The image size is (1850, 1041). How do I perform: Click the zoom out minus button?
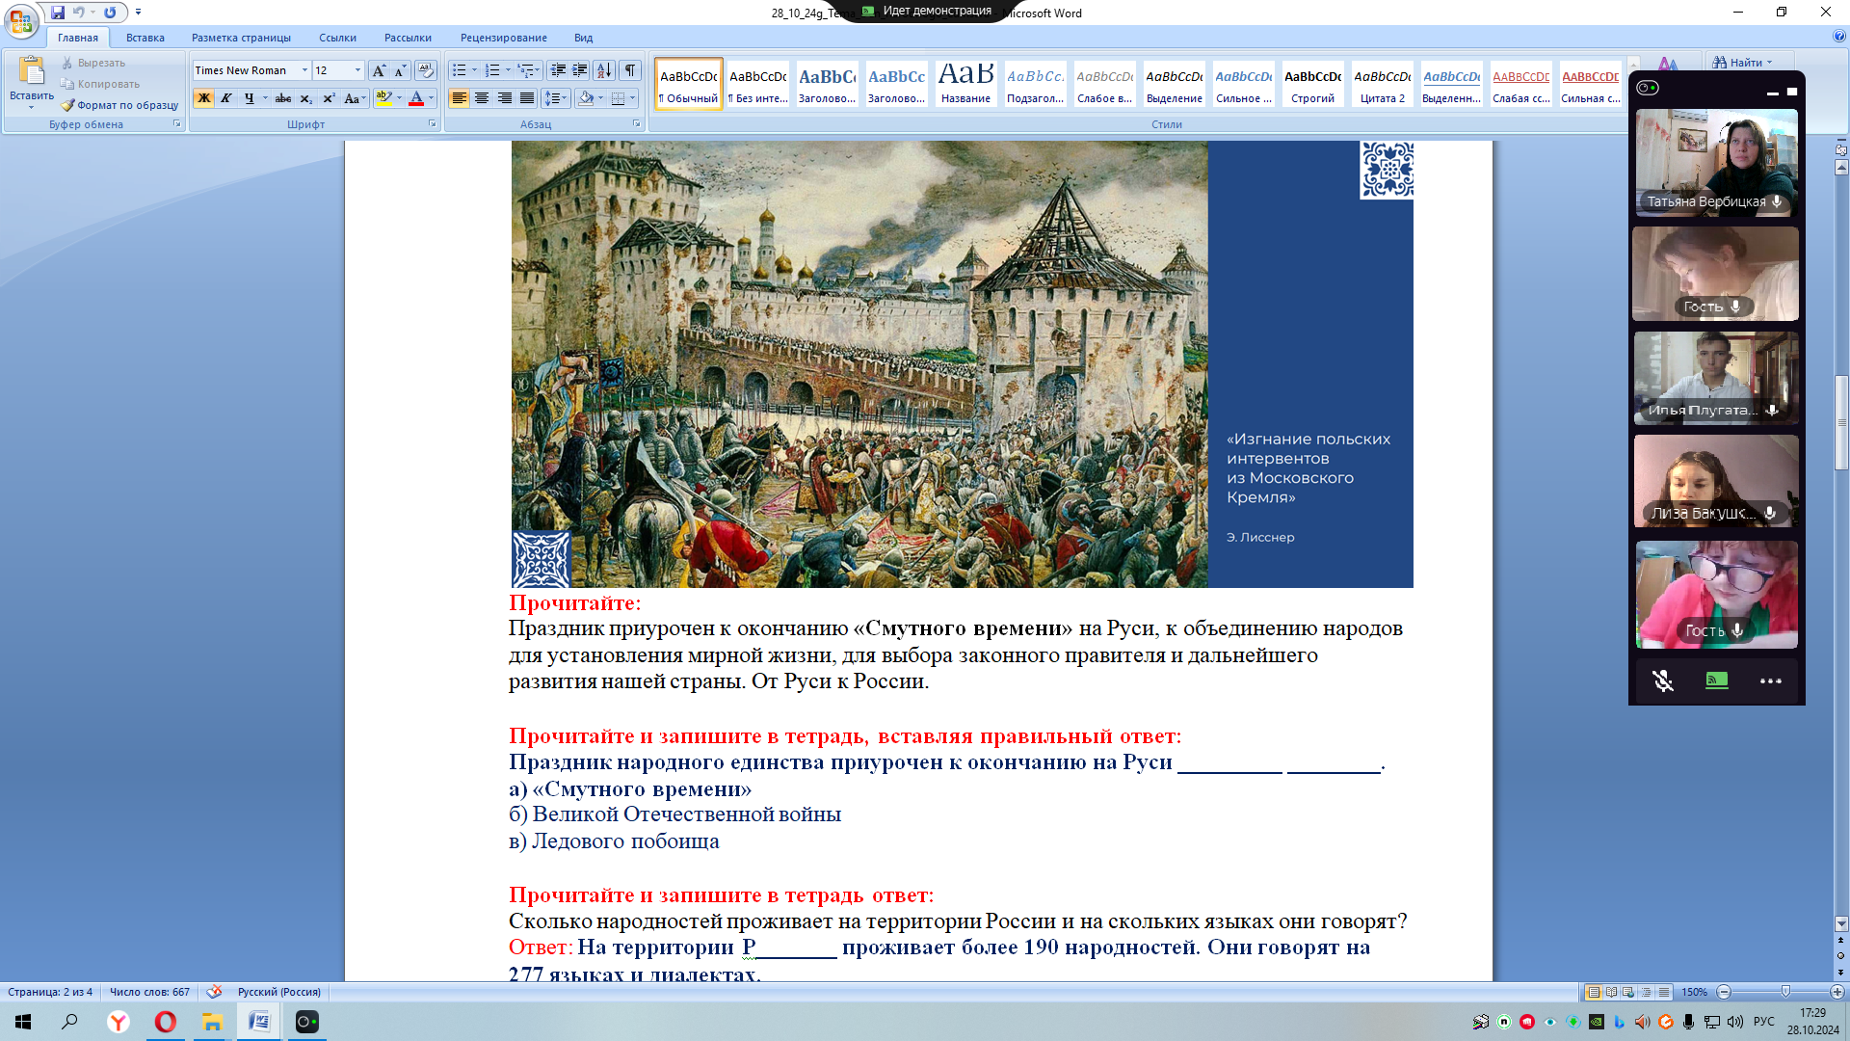[x=1724, y=992]
